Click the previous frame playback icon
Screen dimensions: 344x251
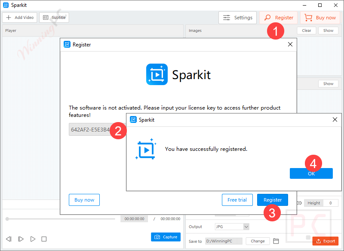coord(9,239)
